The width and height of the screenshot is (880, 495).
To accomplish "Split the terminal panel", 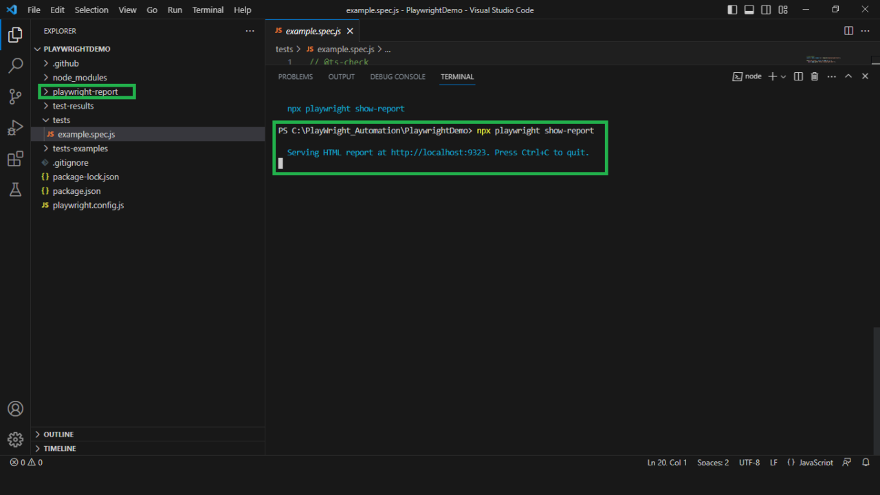I will coord(798,76).
